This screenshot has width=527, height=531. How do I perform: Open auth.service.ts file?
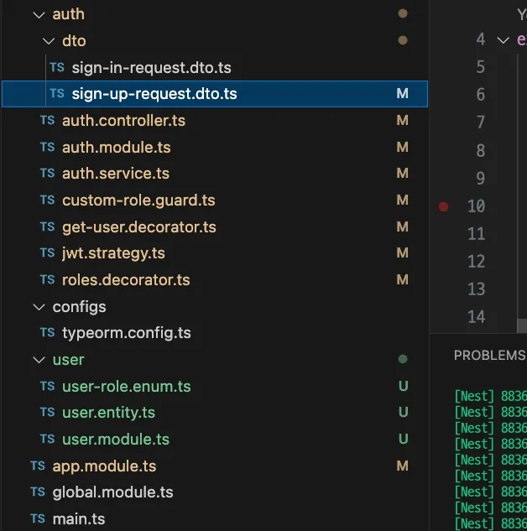(x=116, y=174)
